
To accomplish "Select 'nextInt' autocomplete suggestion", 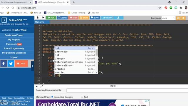I will 75,72.
